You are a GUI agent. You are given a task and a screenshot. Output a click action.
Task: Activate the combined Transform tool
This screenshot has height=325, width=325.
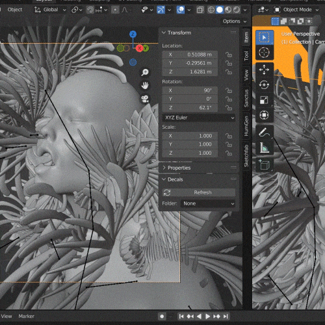coord(265,115)
